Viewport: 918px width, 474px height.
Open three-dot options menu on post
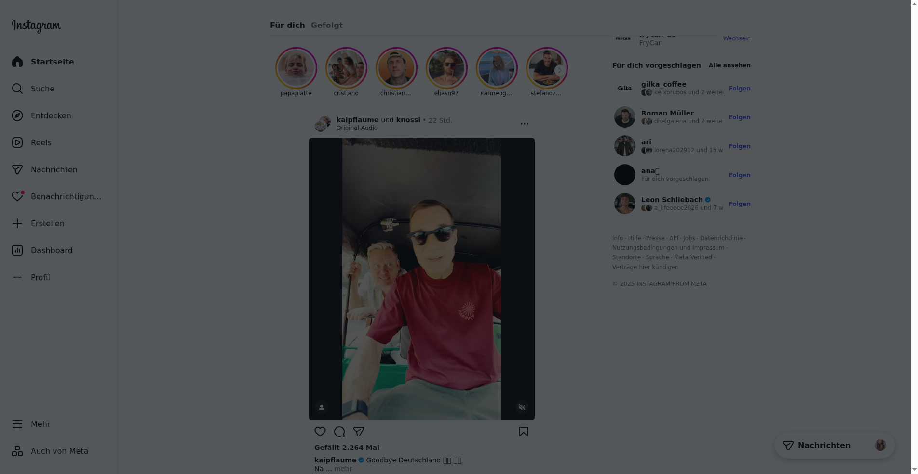click(x=525, y=124)
